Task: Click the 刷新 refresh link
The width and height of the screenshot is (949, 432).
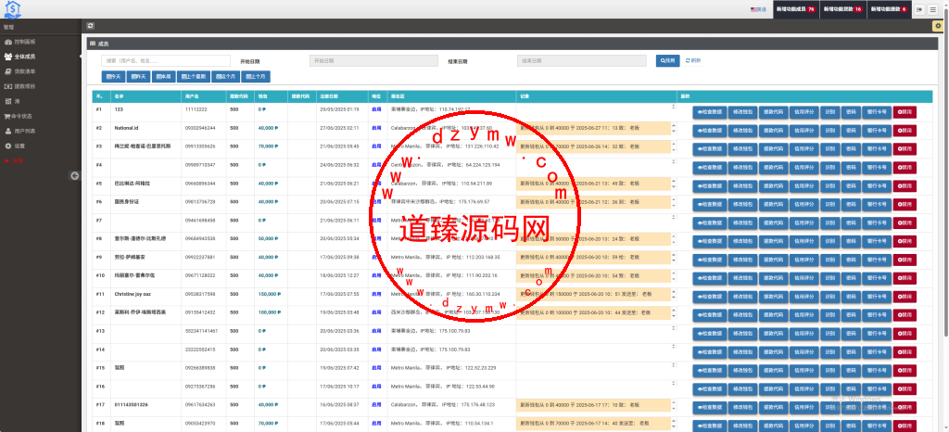Action: (693, 61)
